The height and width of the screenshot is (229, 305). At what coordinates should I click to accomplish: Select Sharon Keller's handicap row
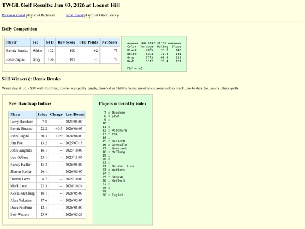pos(47,172)
